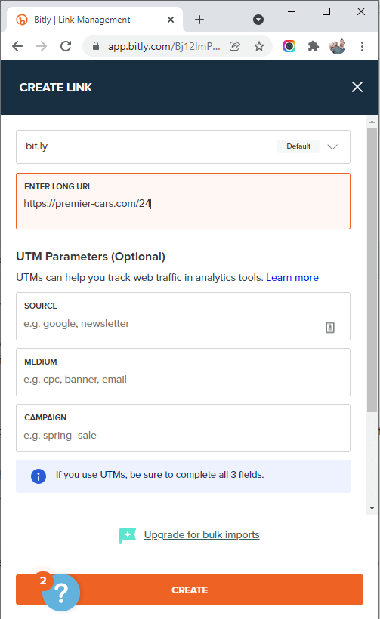The height and width of the screenshot is (619, 380).
Task: Open the Chrome three-dot menu
Action: tap(362, 46)
